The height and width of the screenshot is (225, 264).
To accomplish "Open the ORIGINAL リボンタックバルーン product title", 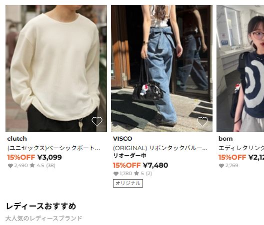I will tap(160, 148).
